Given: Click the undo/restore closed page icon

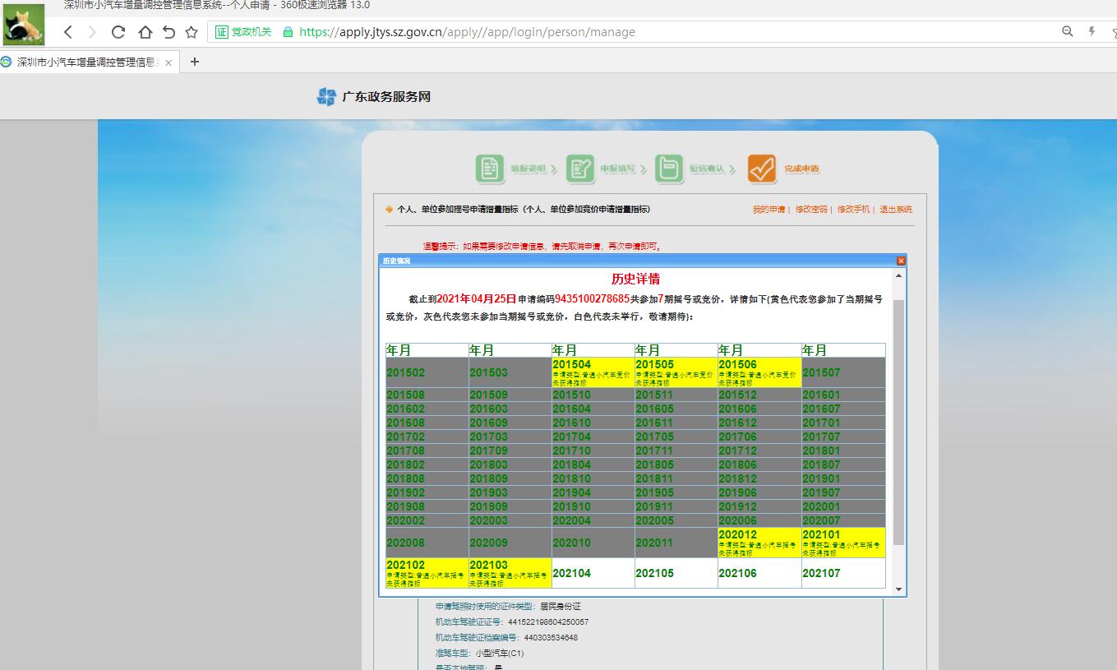Looking at the screenshot, I should (168, 32).
